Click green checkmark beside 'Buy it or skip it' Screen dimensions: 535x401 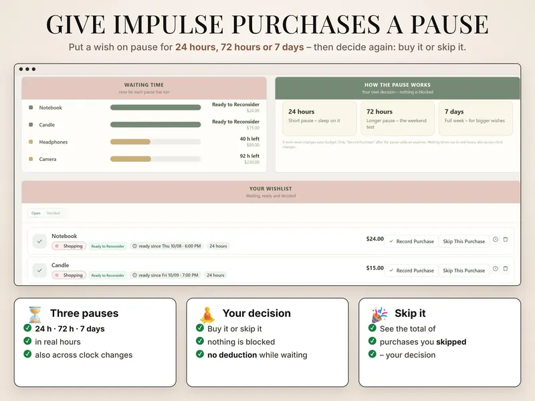click(200, 328)
